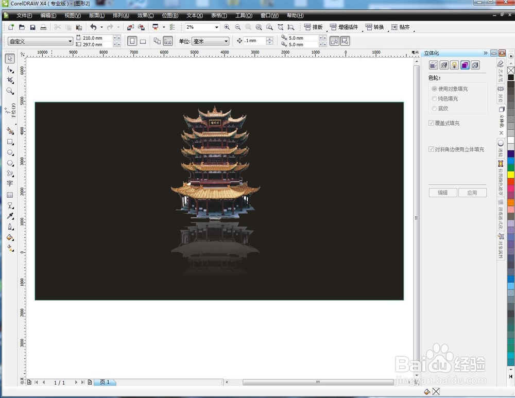This screenshot has height=398, width=515.
Task: Expand the application launcher dropdown arrow
Action: click(x=164, y=27)
